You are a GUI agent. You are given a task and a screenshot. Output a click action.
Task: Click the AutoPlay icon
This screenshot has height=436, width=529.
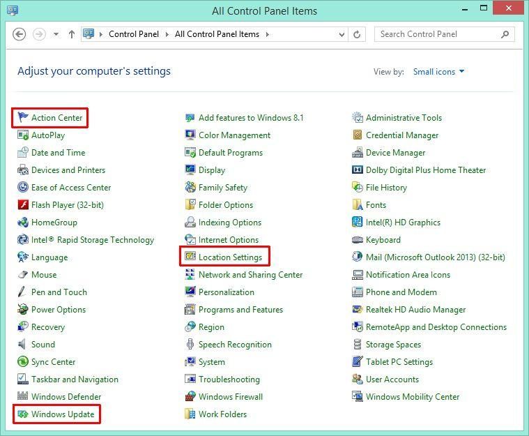pos(23,135)
